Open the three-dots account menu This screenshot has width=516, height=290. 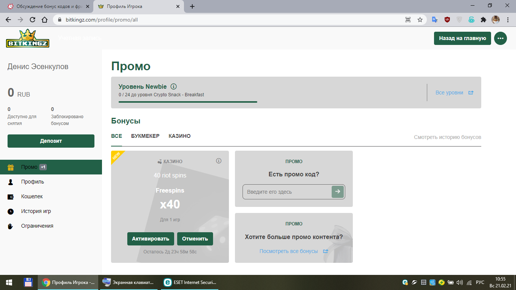tap(501, 38)
